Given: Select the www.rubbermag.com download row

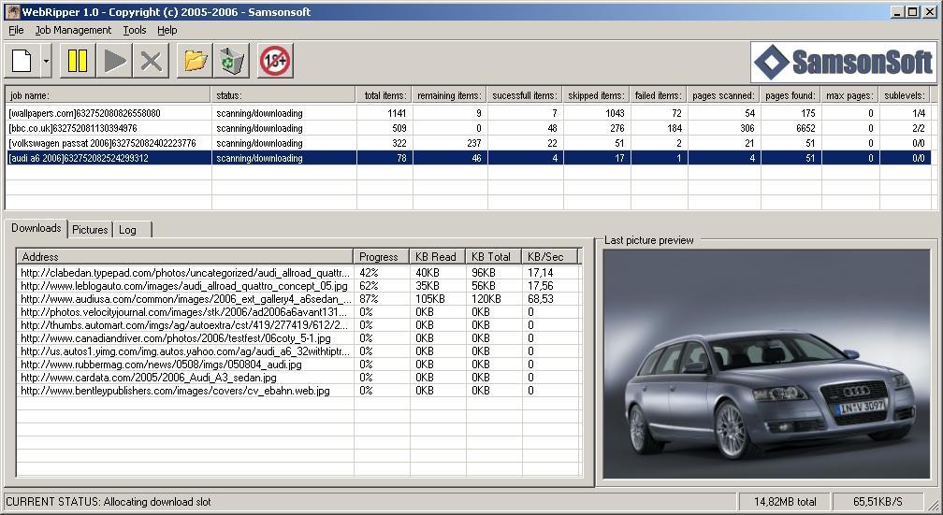Looking at the screenshot, I should coord(298,365).
